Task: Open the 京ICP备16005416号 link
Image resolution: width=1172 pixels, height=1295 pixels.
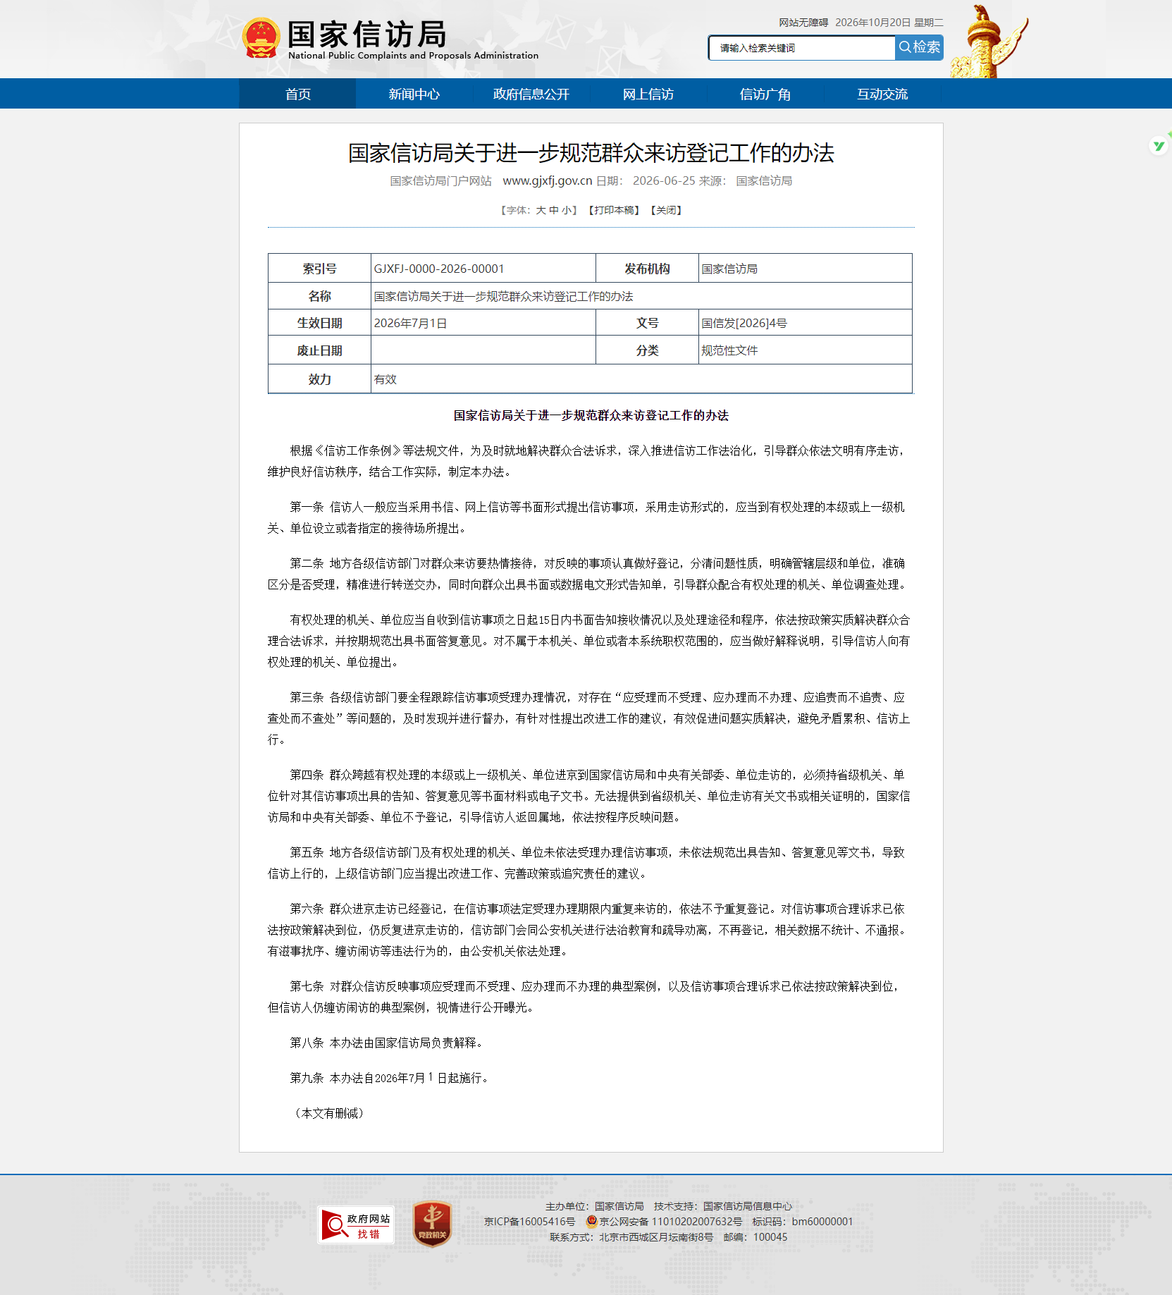Action: click(x=529, y=1222)
